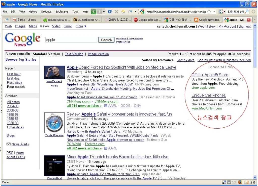
Task: Go to the Home page icon
Action: (x=123, y=12)
